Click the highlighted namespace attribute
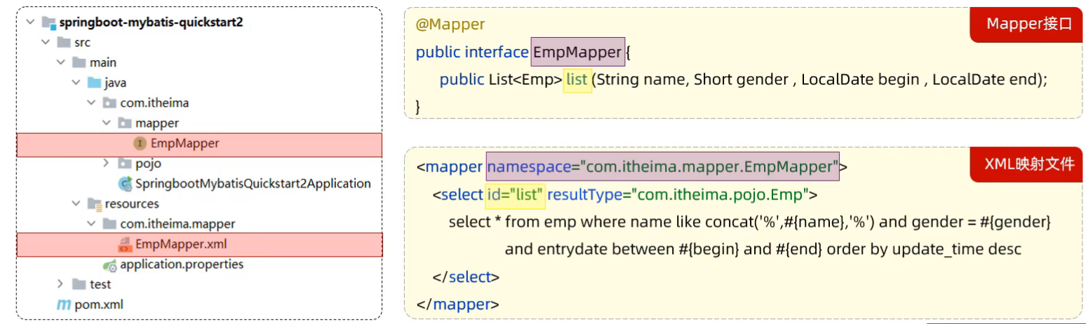Image resolution: width=1086 pixels, height=324 pixels. 662,167
